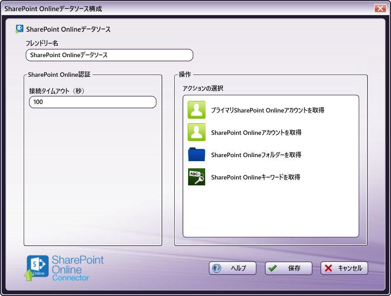This screenshot has width=391, height=296.
Task: Click the SharePoint Online認証 group title
Action: tap(59, 75)
